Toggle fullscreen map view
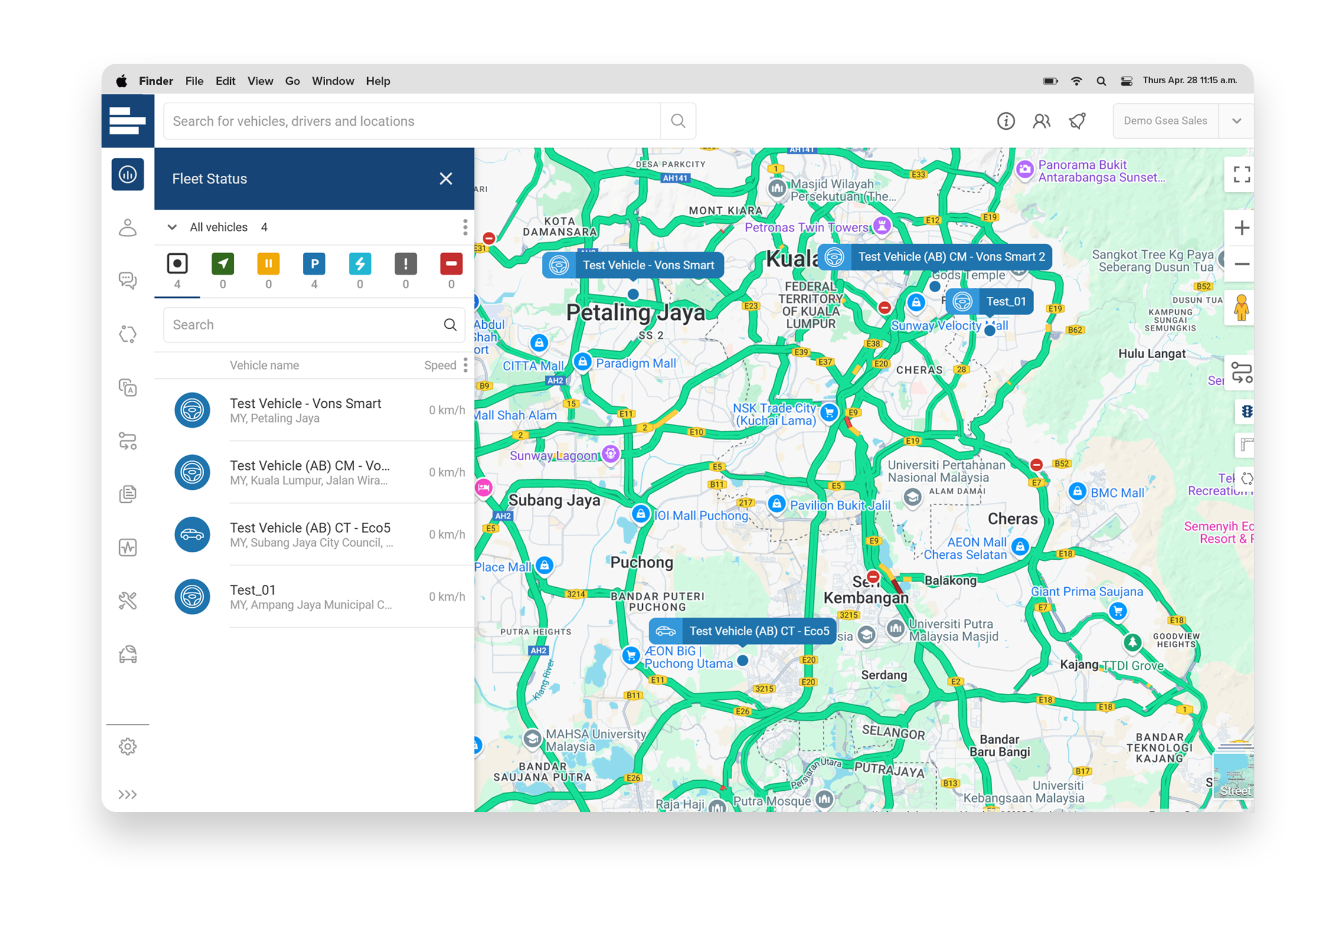 1241,175
